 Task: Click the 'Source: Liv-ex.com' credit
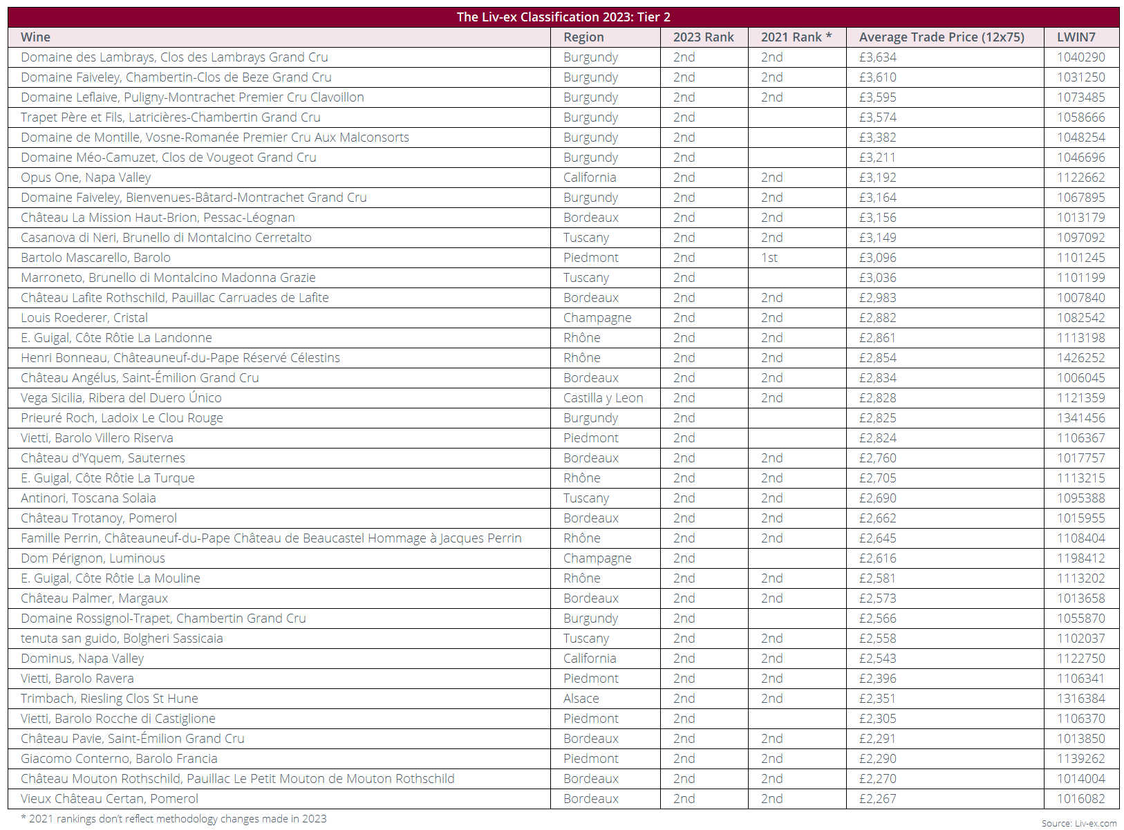tap(1079, 823)
